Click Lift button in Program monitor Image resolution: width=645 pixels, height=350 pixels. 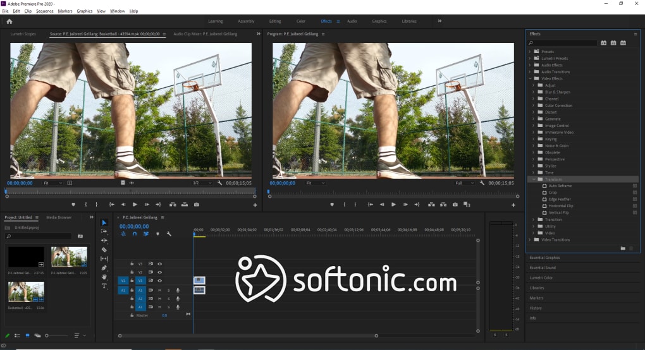[x=431, y=205]
